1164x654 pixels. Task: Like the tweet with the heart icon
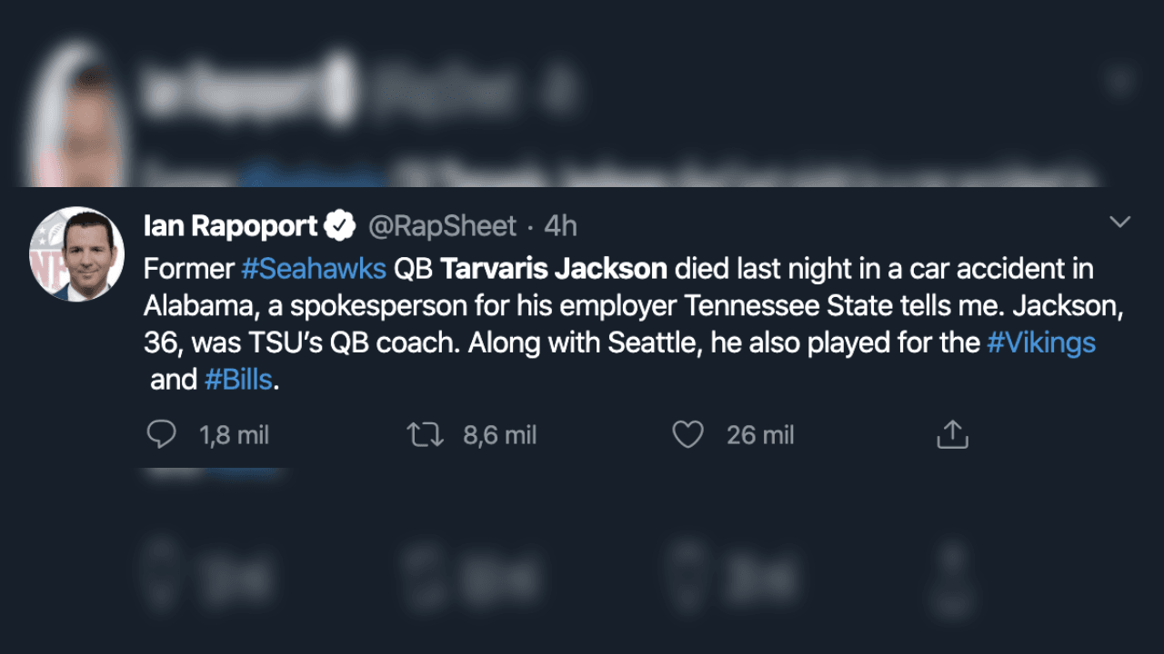[x=687, y=435]
